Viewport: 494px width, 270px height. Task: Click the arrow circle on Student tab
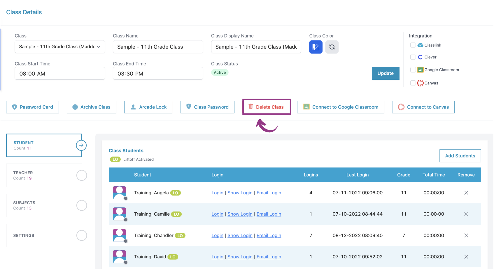81,145
